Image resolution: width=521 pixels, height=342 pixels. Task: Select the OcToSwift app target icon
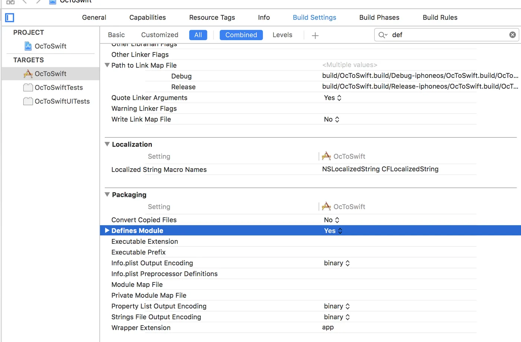(x=28, y=74)
